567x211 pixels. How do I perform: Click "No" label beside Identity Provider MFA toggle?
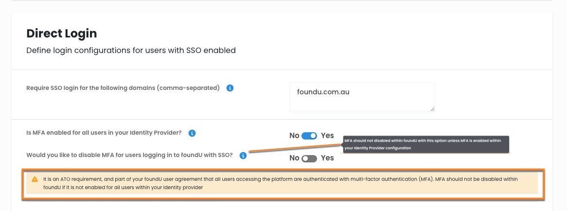(294, 136)
